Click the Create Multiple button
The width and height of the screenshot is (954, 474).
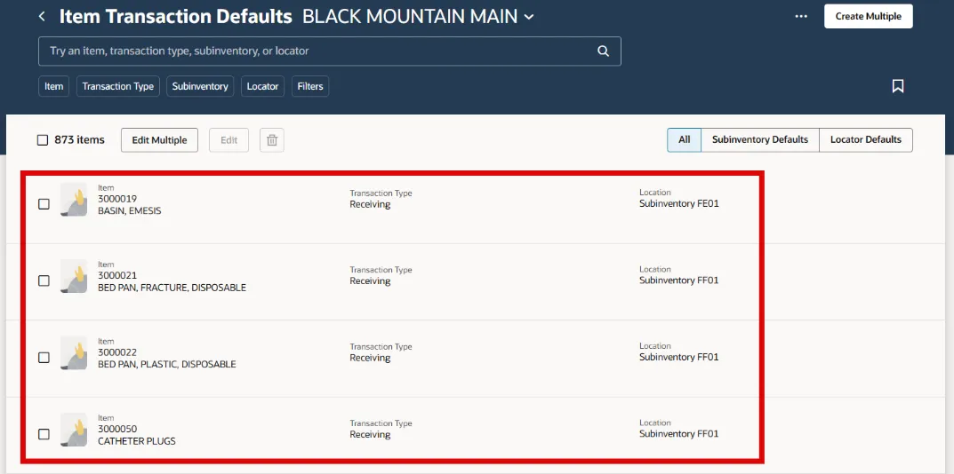coord(869,16)
